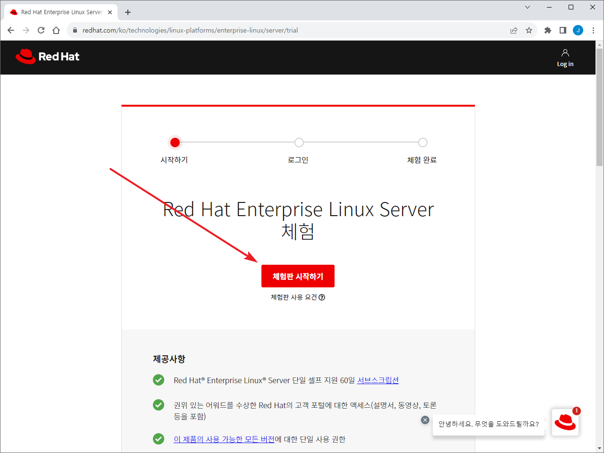Open Chrome three-dot menu
Screen dimensions: 604x453
click(593, 30)
